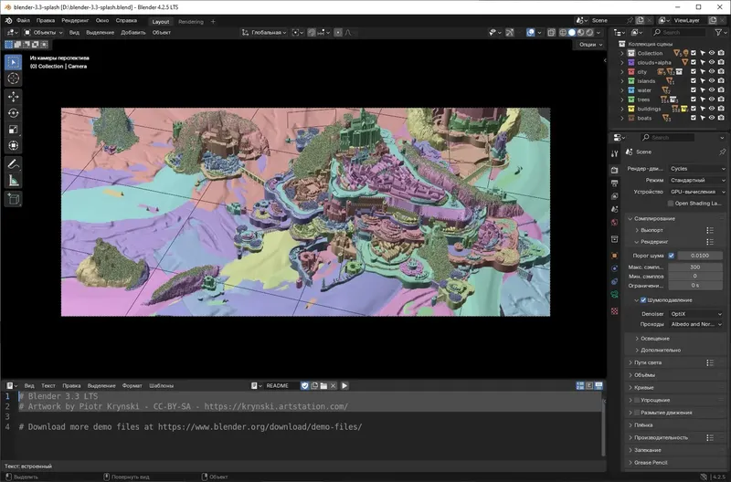Select the Transform tool

click(x=13, y=146)
